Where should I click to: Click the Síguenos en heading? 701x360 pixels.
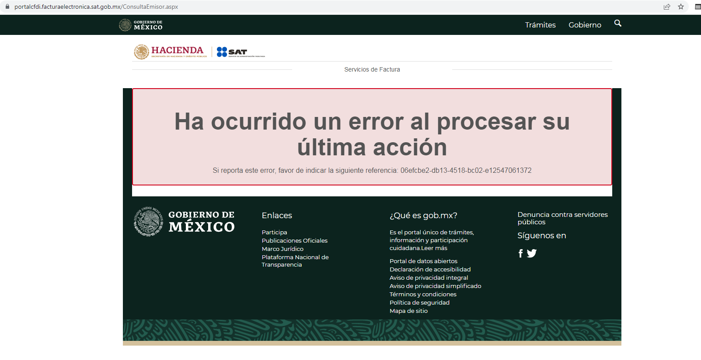(x=542, y=236)
